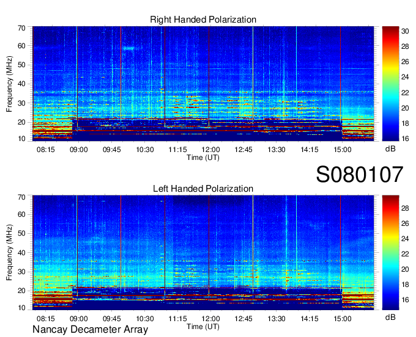This screenshot has height=337, width=416.
Task: Click the 16 dB value on Left Handed colorbar
Action: click(405, 300)
